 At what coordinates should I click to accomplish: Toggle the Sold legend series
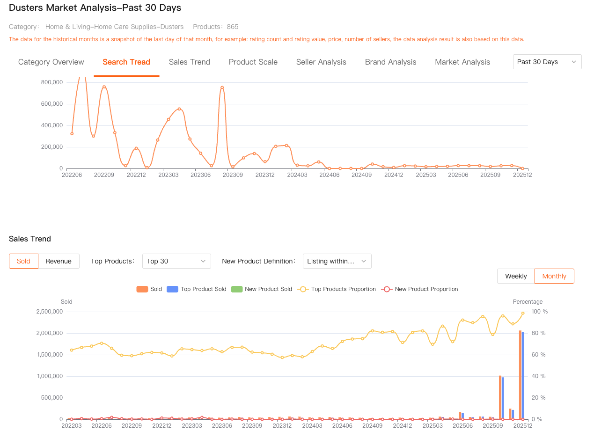point(149,289)
